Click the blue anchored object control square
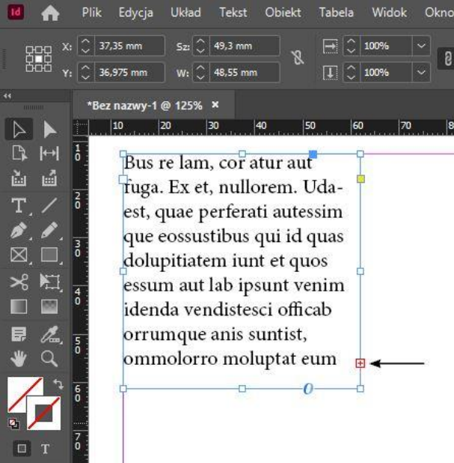 (313, 154)
